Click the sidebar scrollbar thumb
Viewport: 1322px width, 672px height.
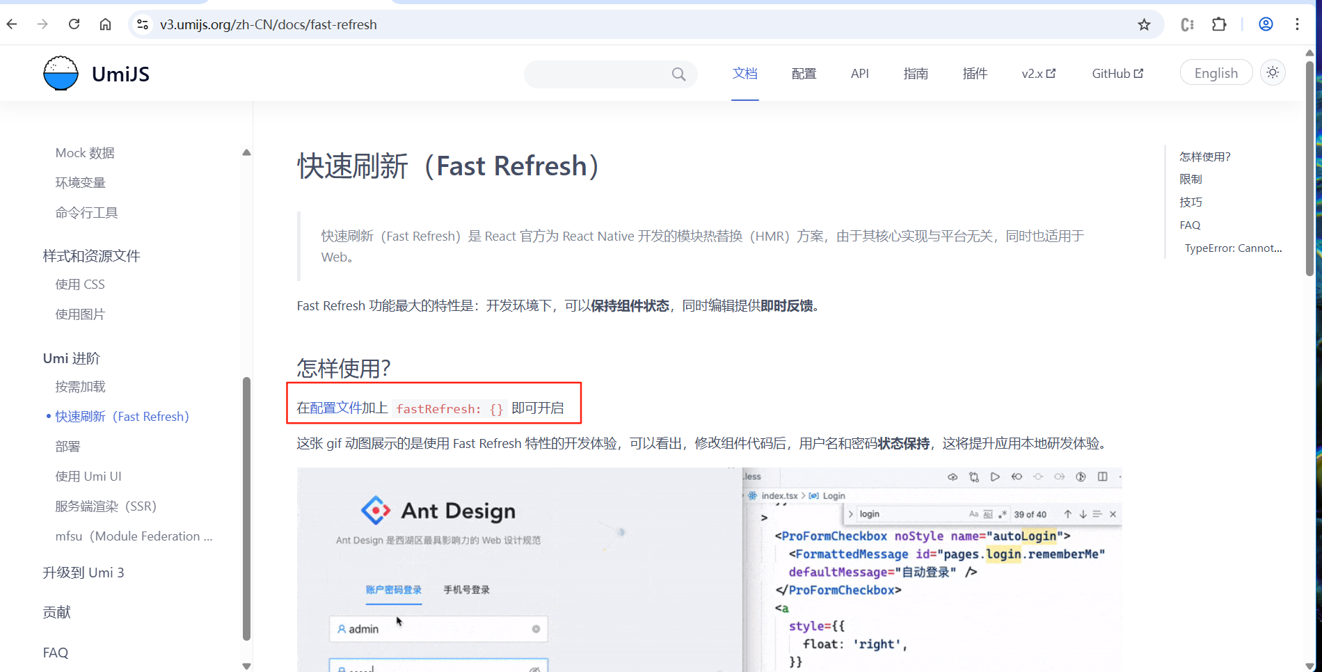pyautogui.click(x=246, y=509)
